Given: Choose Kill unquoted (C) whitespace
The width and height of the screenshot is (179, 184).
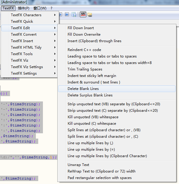Looking at the screenshot, I should coord(117,124).
